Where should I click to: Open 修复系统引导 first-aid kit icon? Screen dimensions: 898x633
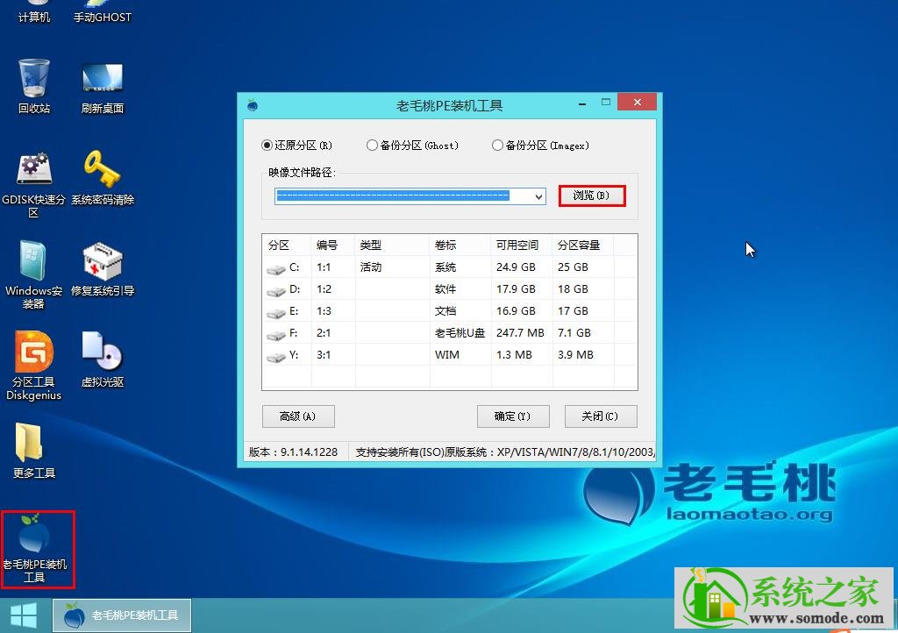click(x=103, y=269)
